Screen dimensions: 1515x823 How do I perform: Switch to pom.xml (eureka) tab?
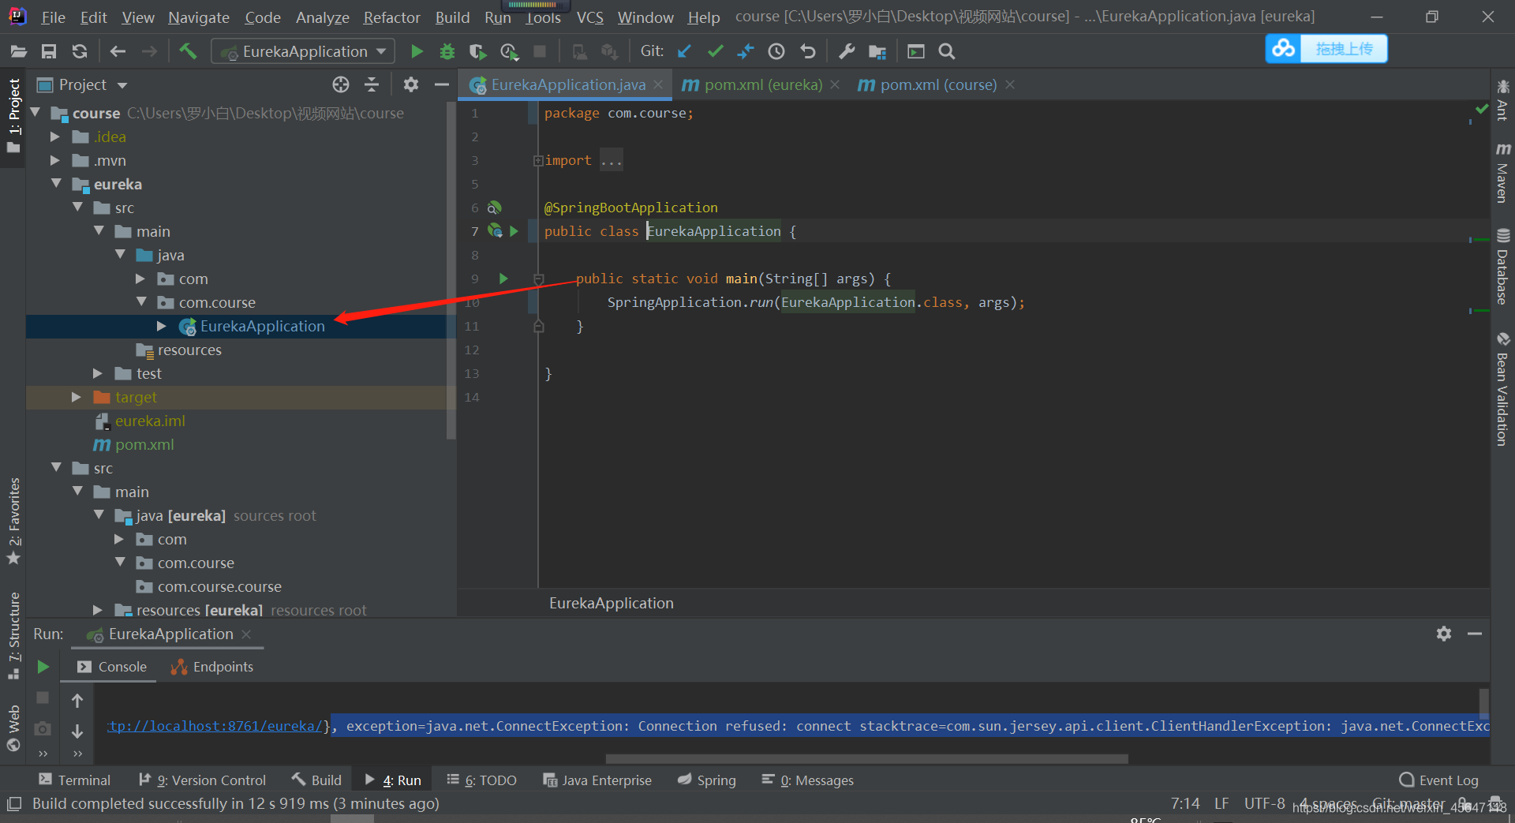pos(762,84)
